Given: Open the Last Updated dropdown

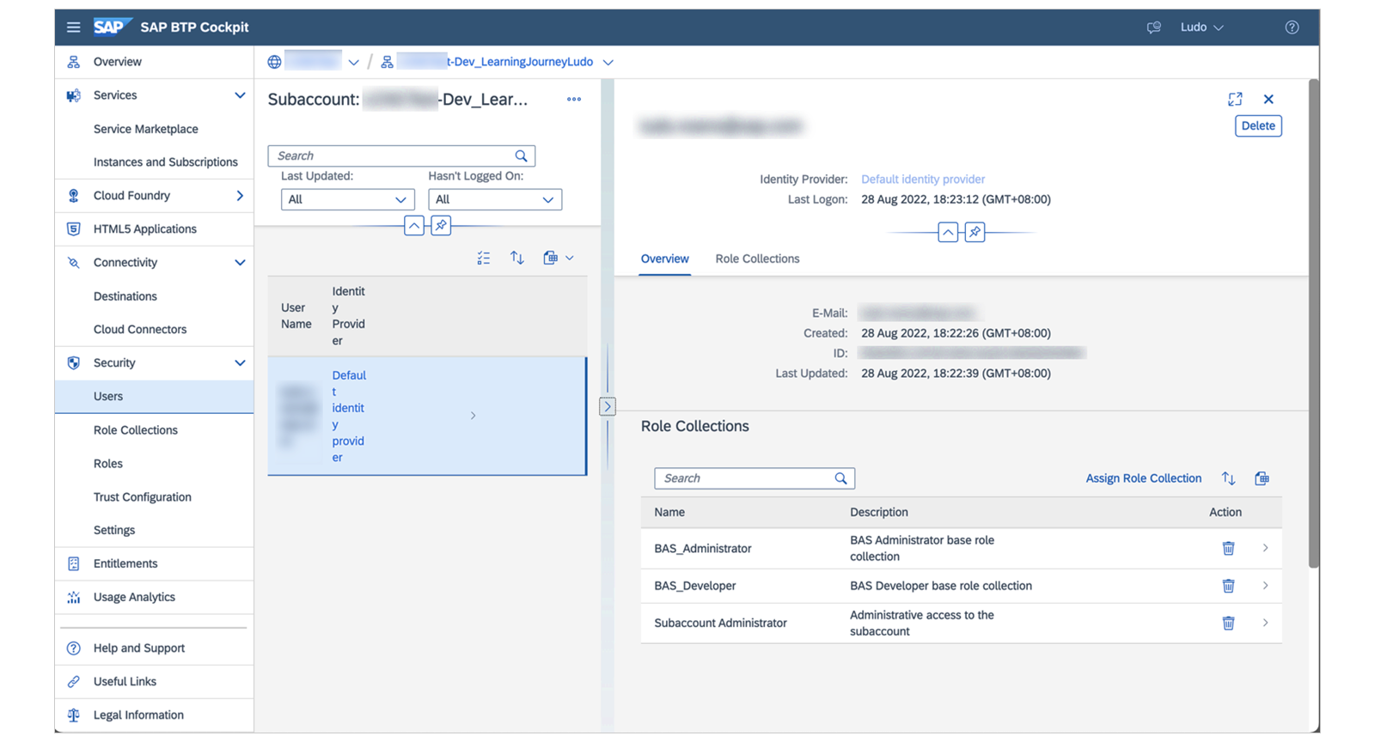Looking at the screenshot, I should click(x=348, y=199).
